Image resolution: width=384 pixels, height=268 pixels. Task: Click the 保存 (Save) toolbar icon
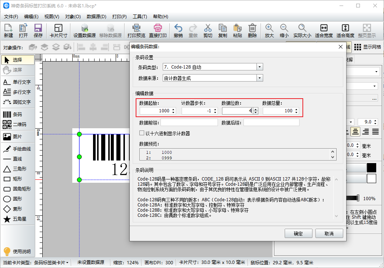(x=38, y=31)
